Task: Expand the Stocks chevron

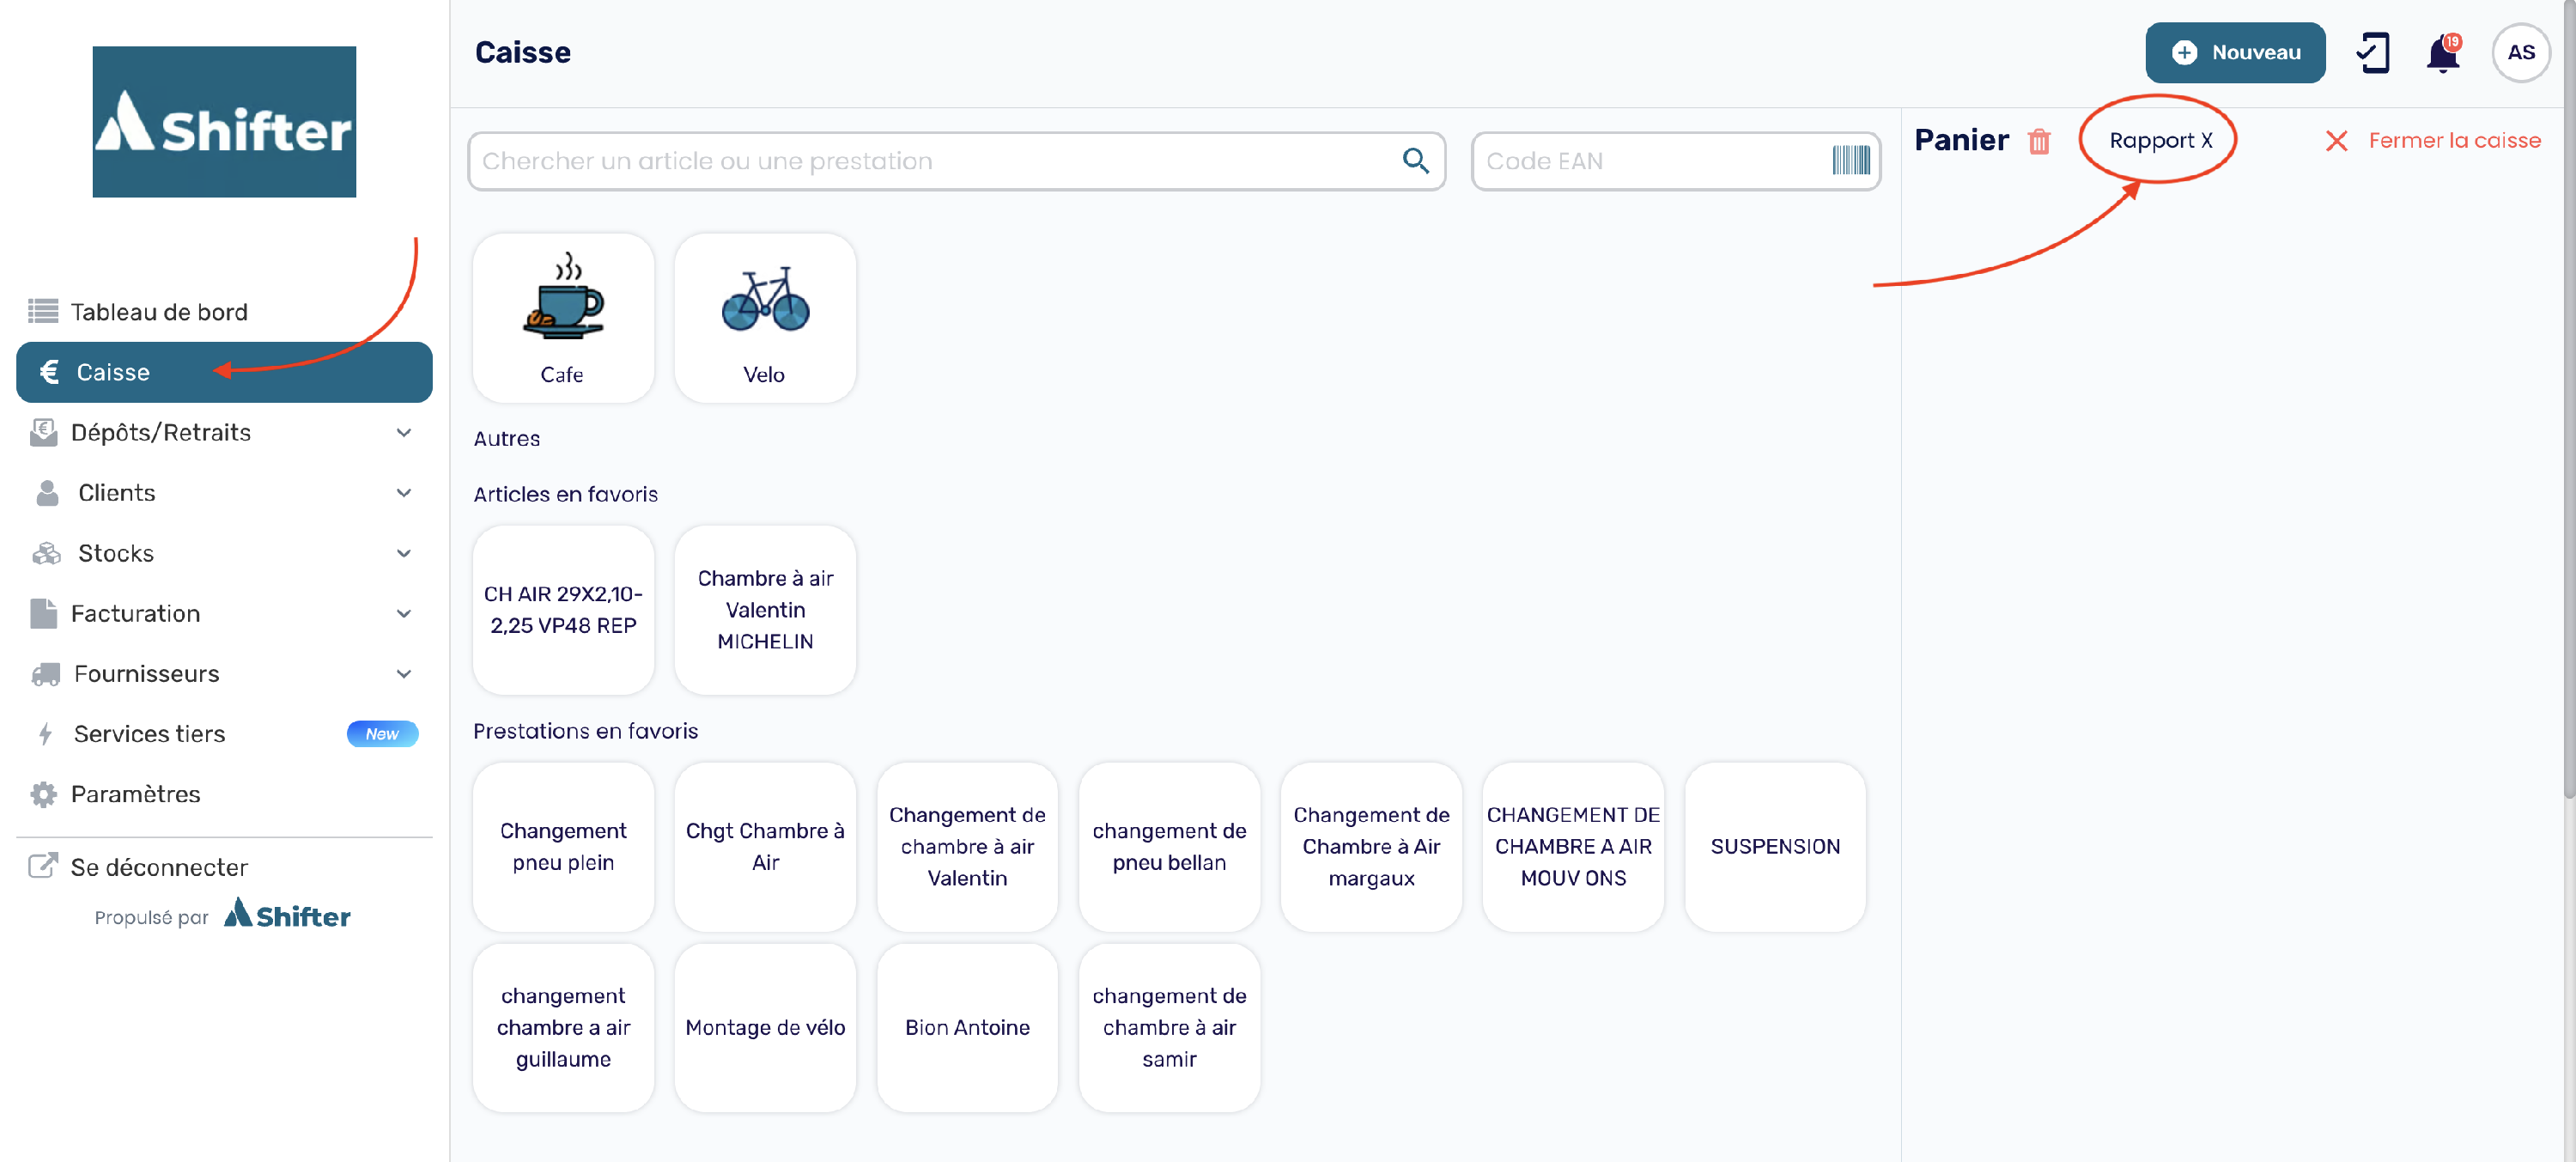Action: tap(404, 553)
